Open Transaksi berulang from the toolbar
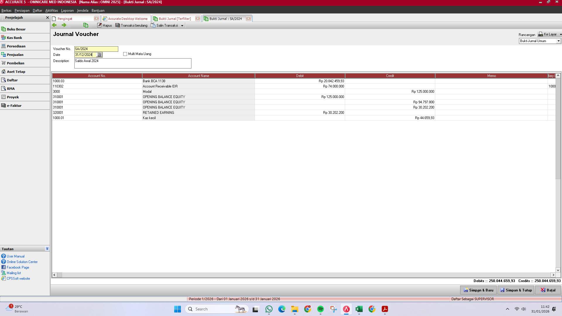Image resolution: width=562 pixels, height=316 pixels. click(x=131, y=25)
